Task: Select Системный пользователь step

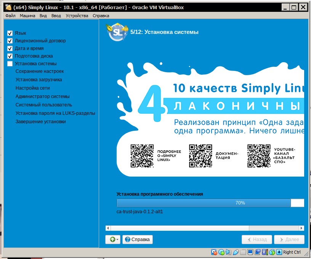Action: tap(44, 105)
